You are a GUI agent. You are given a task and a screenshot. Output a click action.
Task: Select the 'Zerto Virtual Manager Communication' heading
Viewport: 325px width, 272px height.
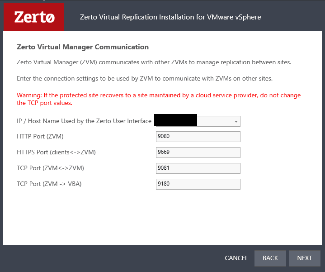(x=83, y=47)
